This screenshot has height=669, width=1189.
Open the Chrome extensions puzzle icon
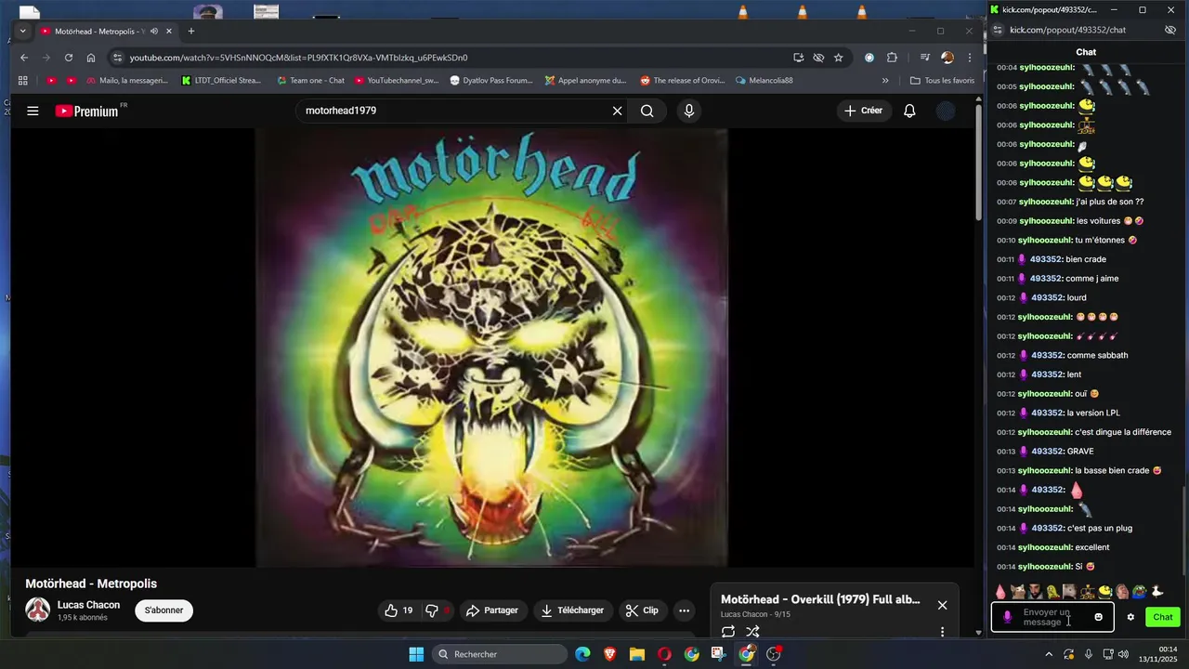click(893, 58)
